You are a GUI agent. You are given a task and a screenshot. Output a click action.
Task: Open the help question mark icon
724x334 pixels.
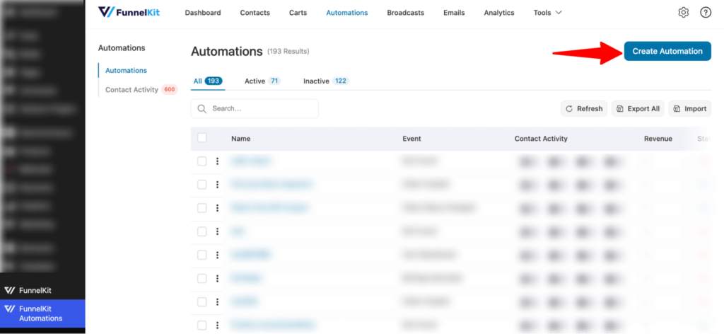[x=706, y=13]
